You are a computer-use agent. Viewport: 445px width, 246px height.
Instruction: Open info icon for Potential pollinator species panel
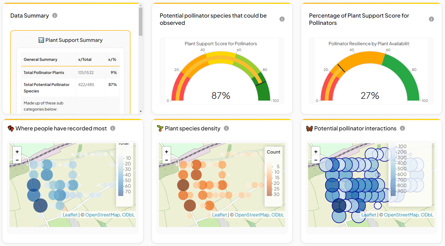coord(282,19)
